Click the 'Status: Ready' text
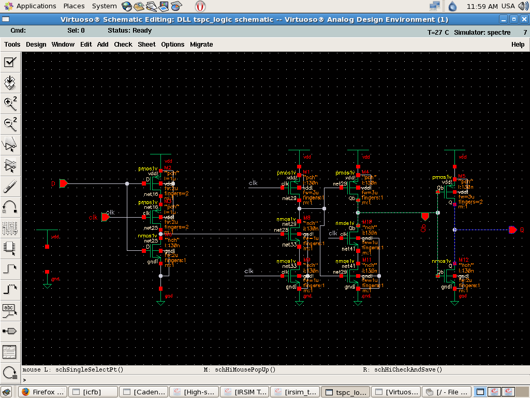 (130, 31)
